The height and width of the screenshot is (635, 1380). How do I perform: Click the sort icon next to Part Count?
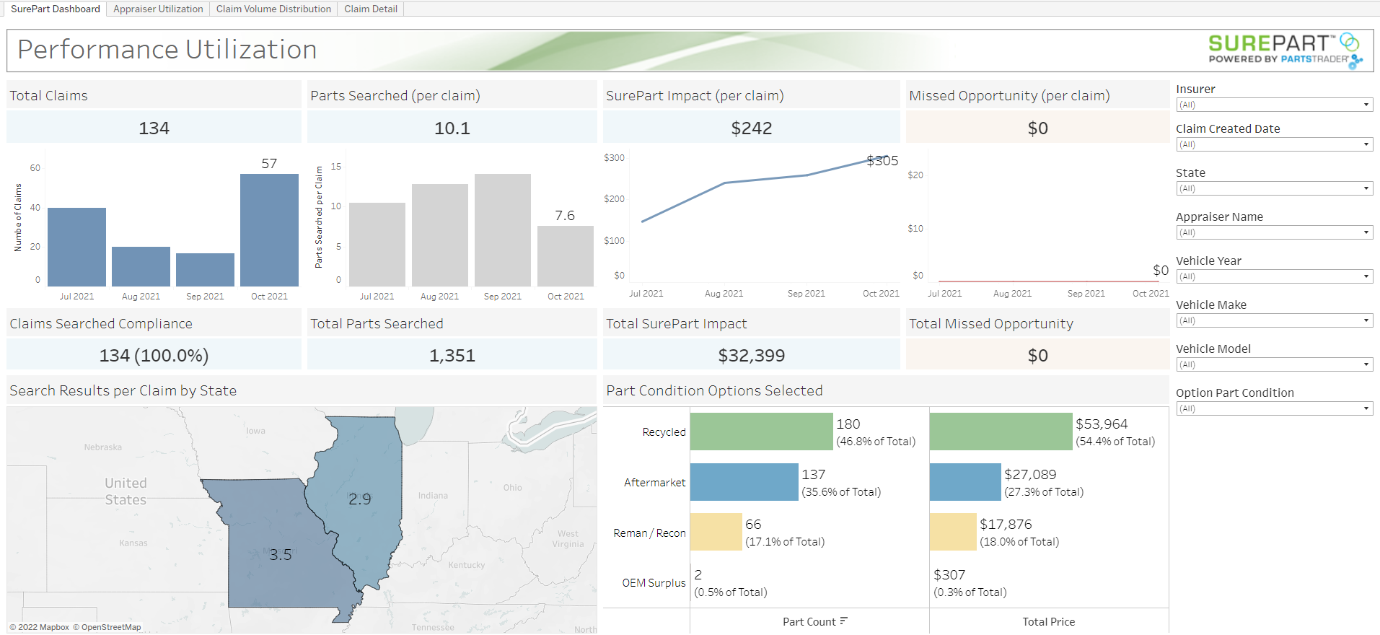tap(844, 621)
